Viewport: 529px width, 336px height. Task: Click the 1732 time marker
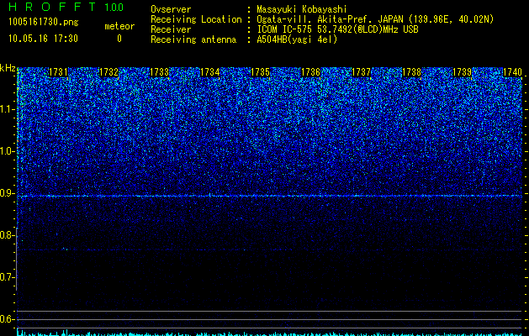109,72
